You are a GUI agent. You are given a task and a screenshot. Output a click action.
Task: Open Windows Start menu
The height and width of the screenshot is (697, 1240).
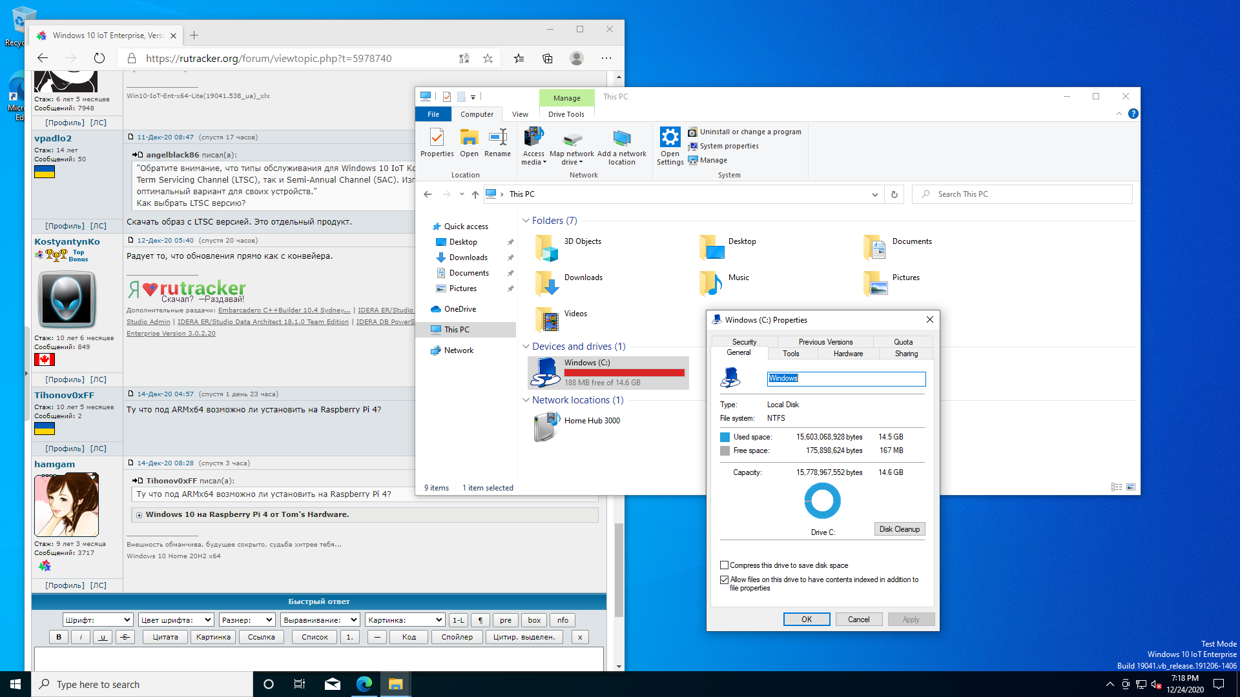[15, 684]
